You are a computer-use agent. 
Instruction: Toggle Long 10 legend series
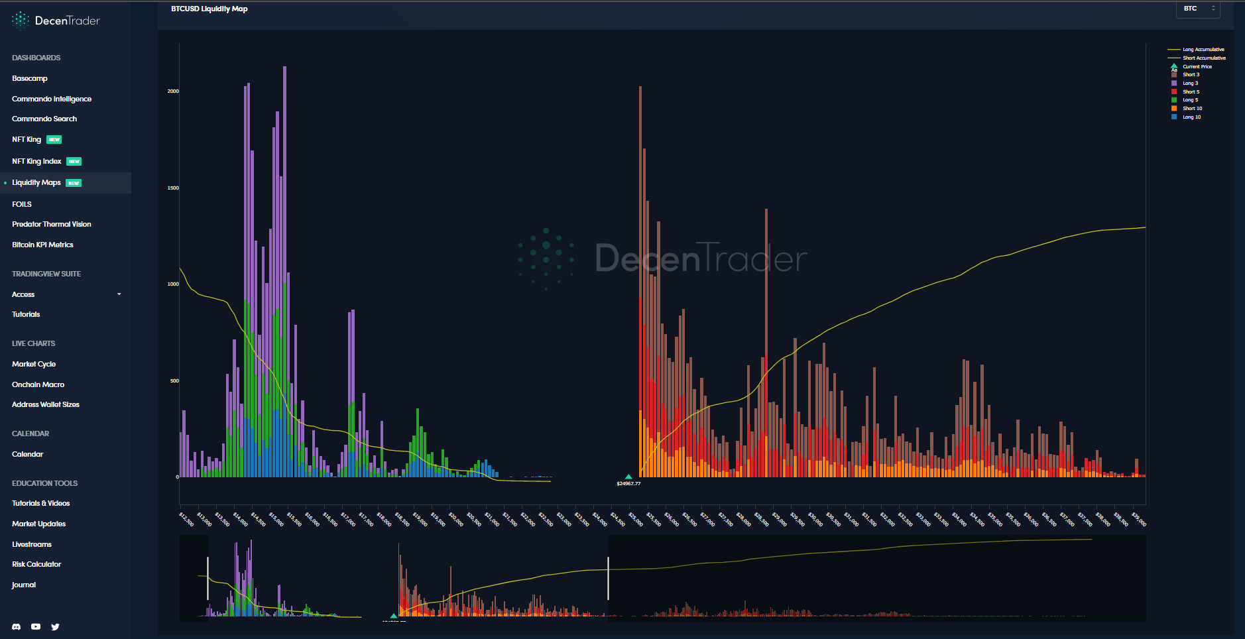coord(1186,117)
